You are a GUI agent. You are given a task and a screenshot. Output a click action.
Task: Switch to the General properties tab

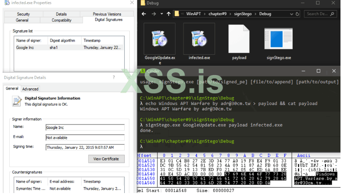[x=22, y=20]
